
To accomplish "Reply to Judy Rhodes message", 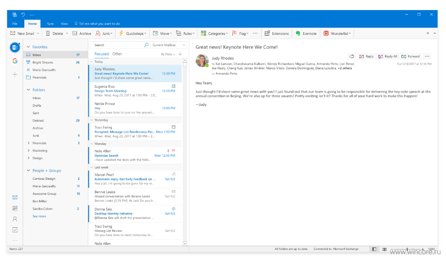I will (366, 56).
